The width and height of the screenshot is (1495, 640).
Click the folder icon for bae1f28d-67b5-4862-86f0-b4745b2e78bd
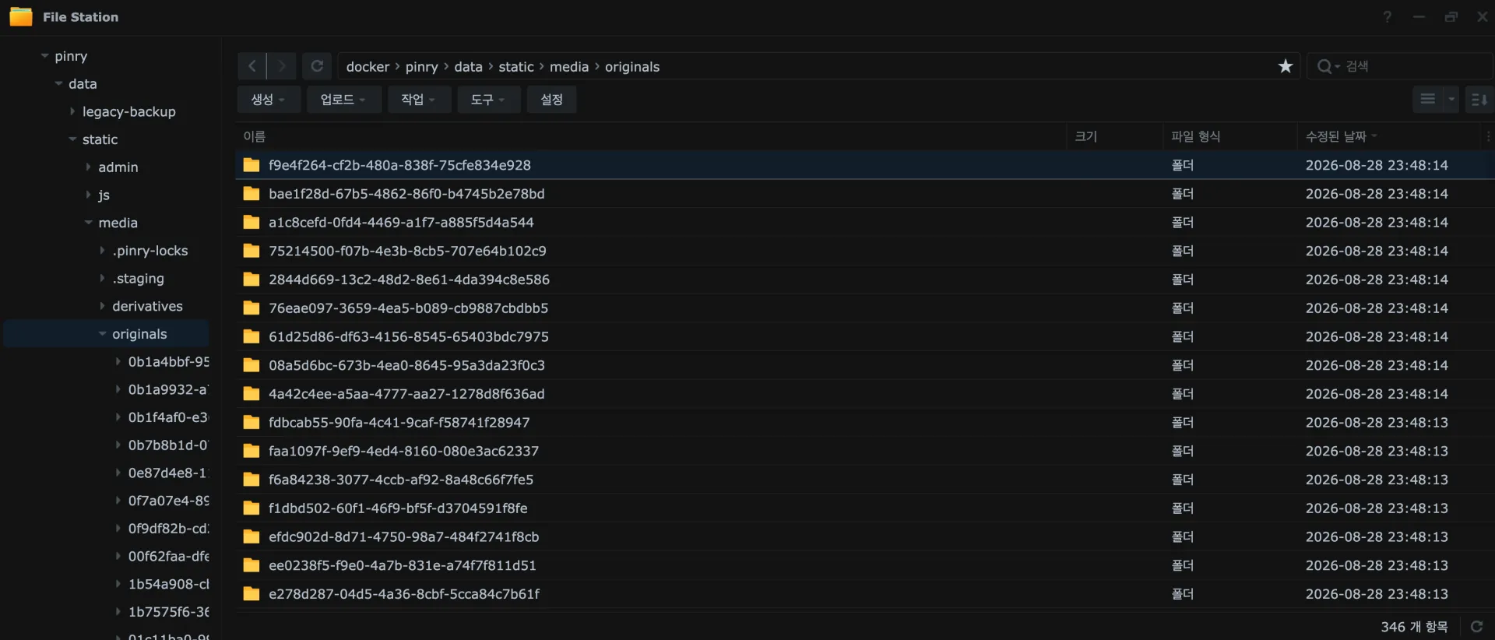[251, 194]
